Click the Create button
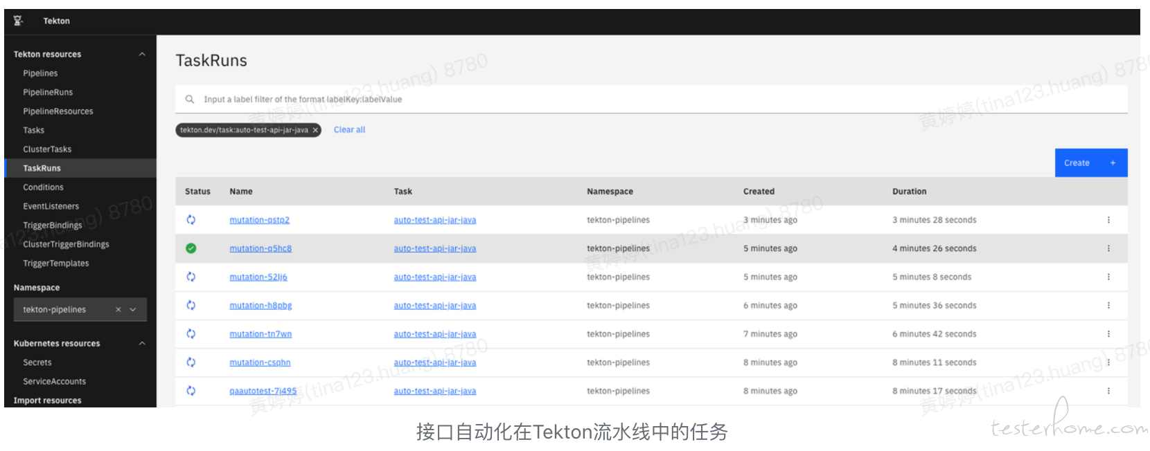 (1091, 163)
